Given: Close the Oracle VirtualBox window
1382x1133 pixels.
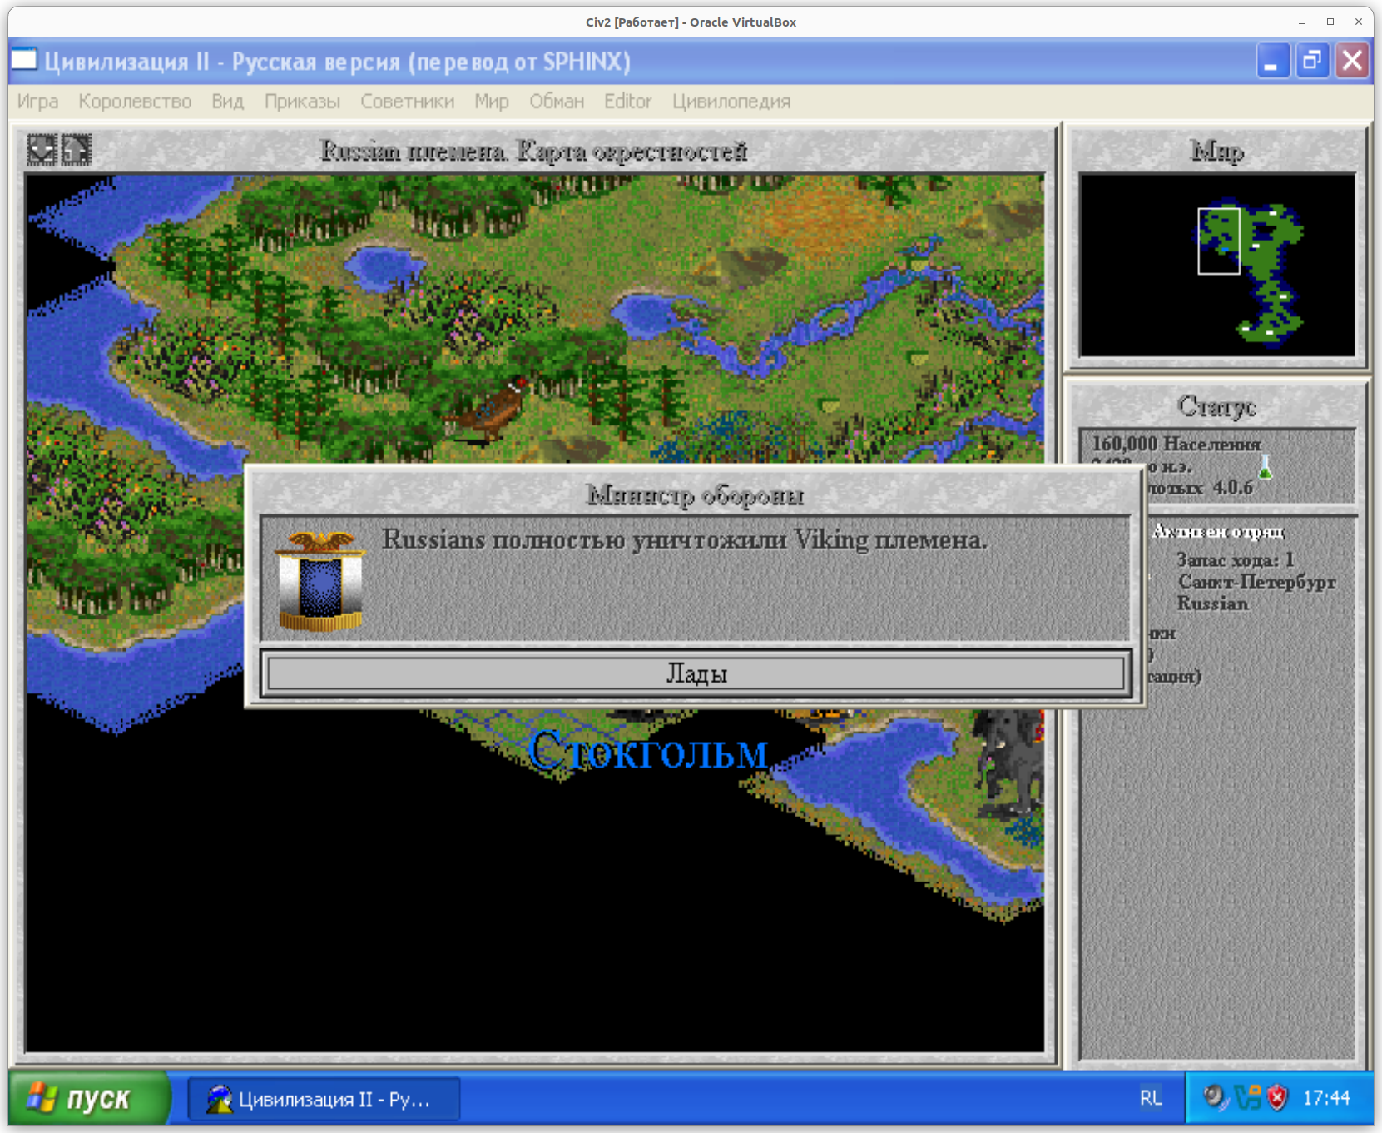Looking at the screenshot, I should (x=1359, y=22).
